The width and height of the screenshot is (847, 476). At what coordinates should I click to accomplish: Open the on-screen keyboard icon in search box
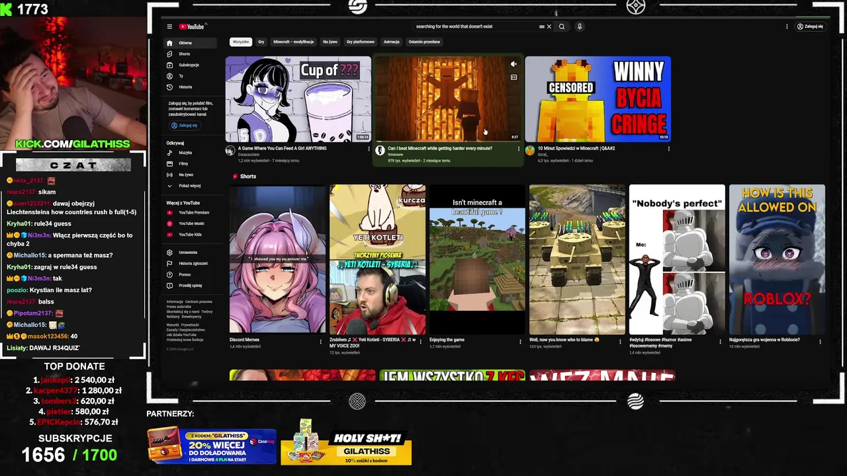point(541,26)
